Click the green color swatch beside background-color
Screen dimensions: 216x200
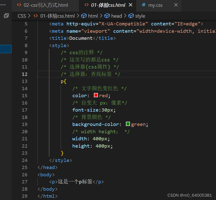(x=128, y=123)
